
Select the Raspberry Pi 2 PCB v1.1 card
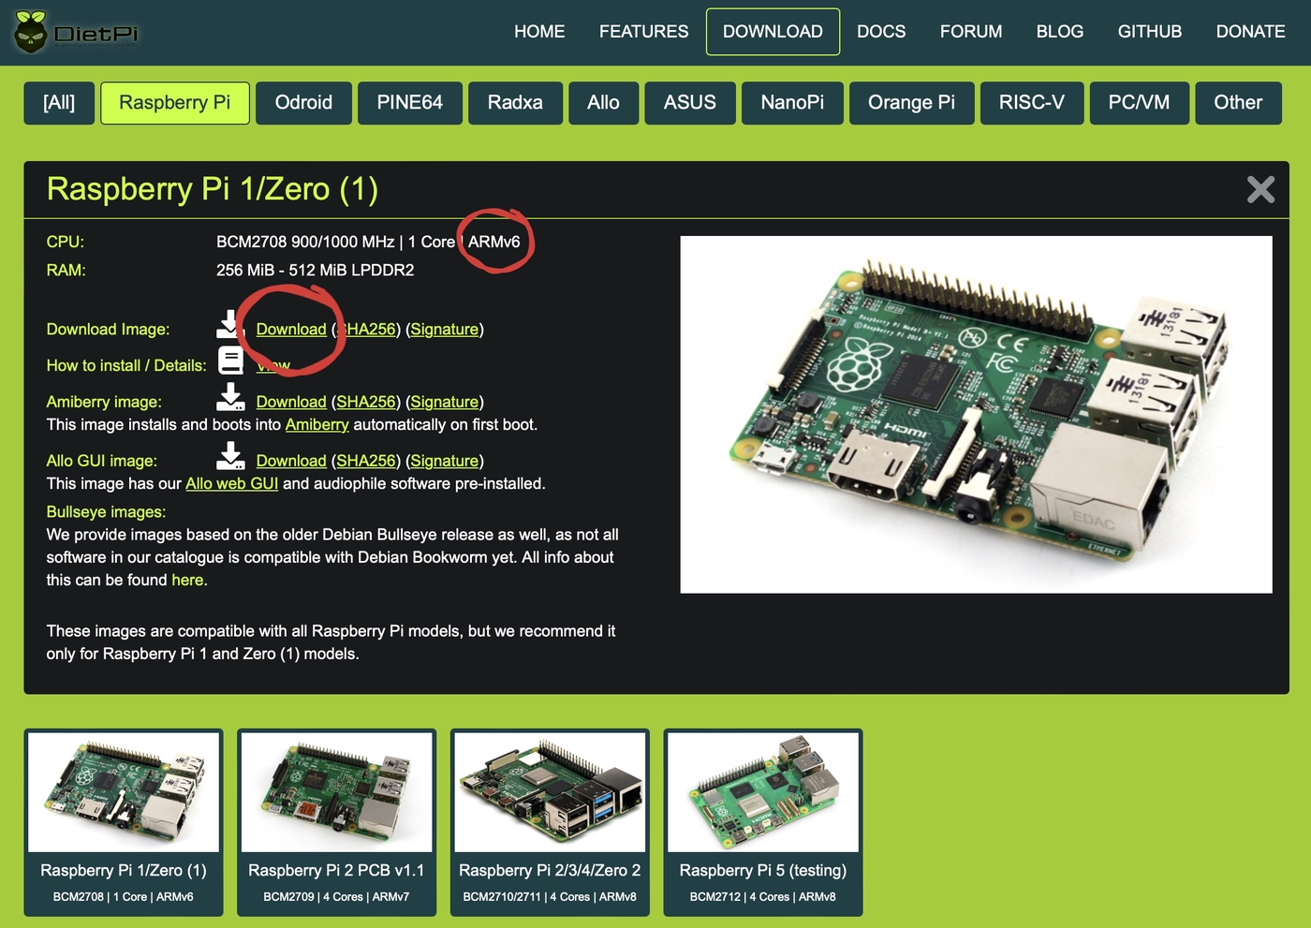336,822
